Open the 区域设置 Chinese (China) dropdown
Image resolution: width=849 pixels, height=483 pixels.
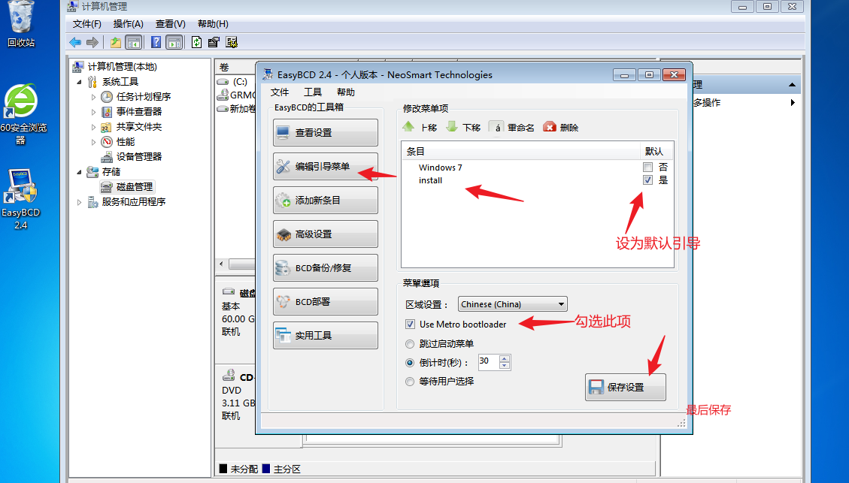point(513,304)
